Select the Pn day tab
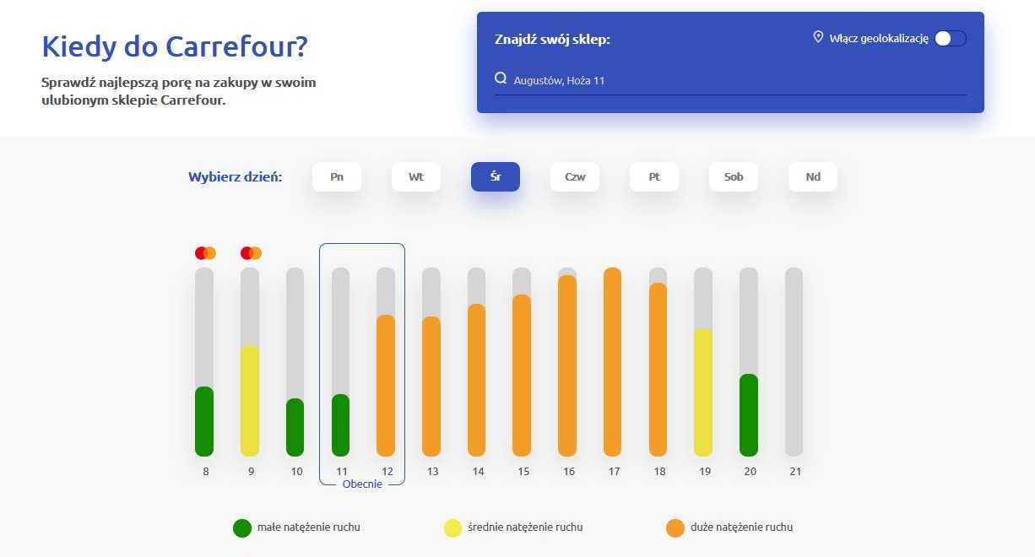The width and height of the screenshot is (1035, 557). click(x=337, y=177)
